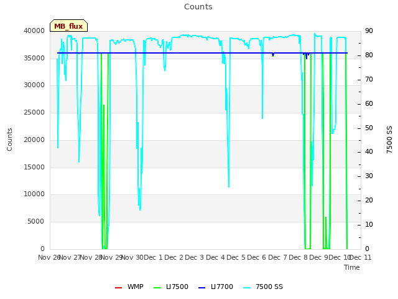Click the Dec 4 date label
This screenshot has width=398, height=299.
pos(215,257)
